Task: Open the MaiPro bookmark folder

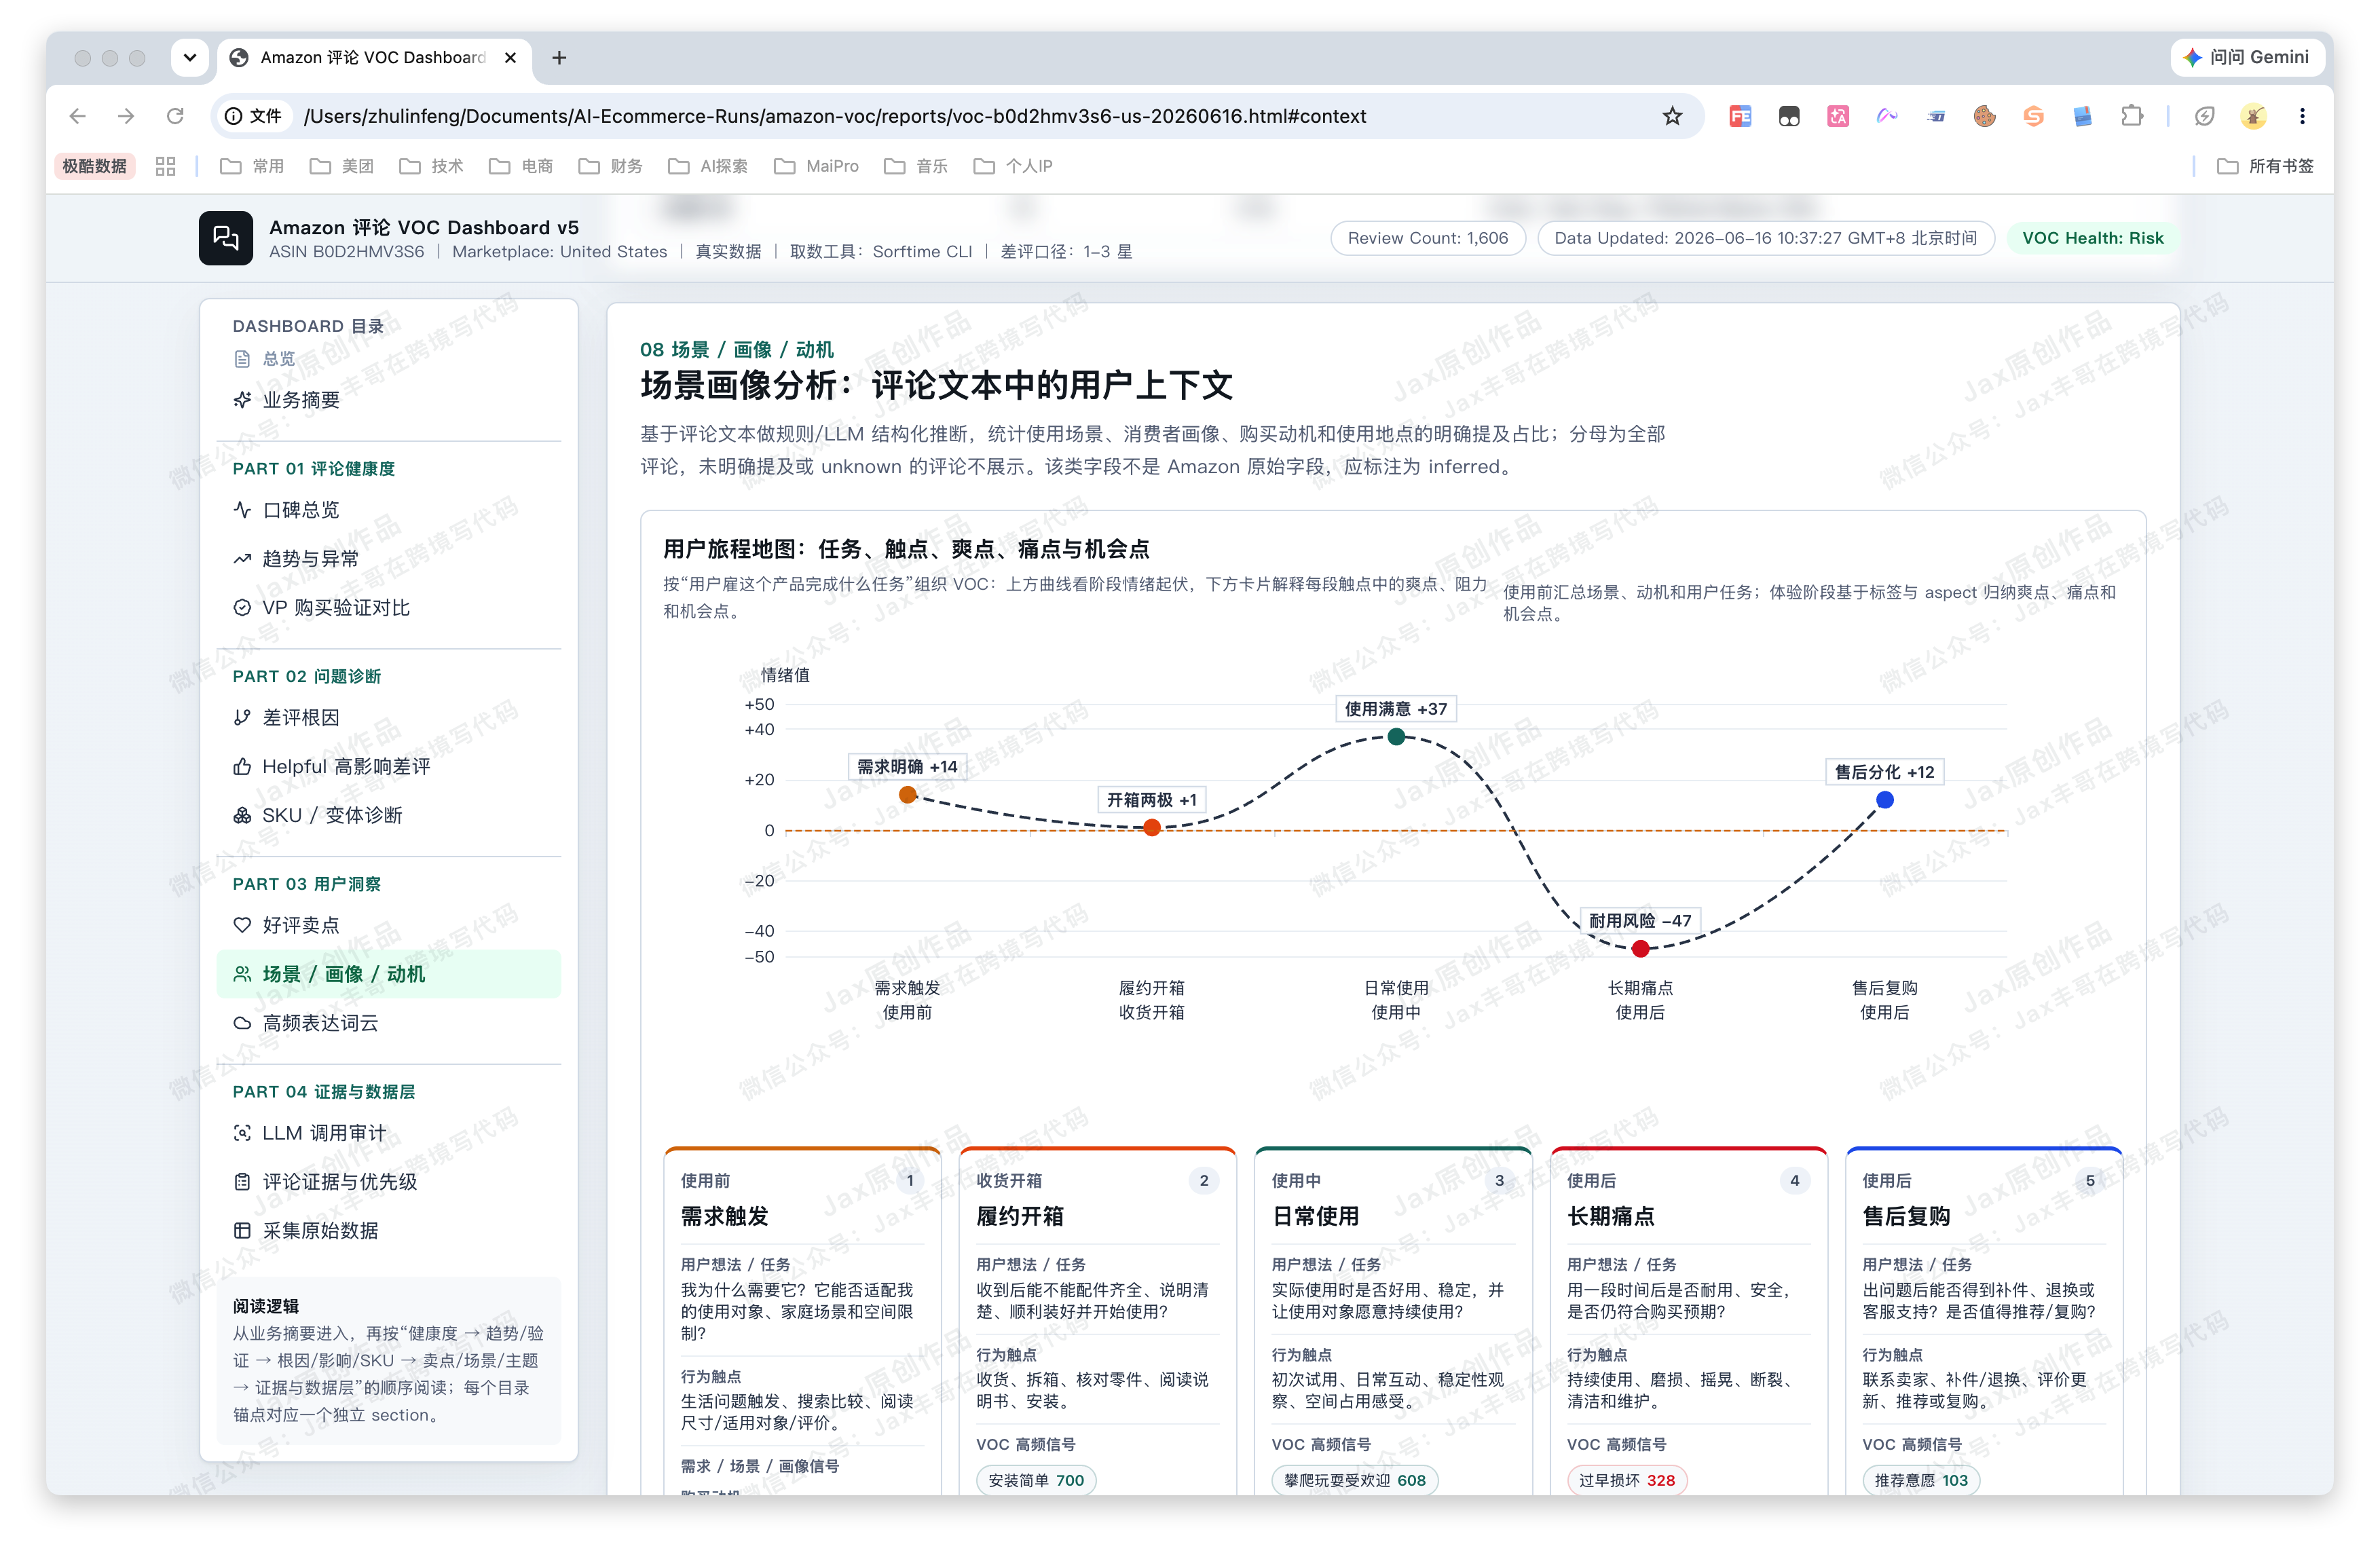Action: point(817,166)
